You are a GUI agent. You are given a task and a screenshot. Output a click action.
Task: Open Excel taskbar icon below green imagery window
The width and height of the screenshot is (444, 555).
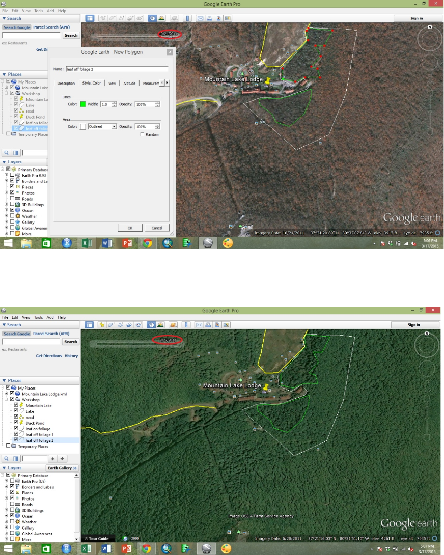pos(86,548)
